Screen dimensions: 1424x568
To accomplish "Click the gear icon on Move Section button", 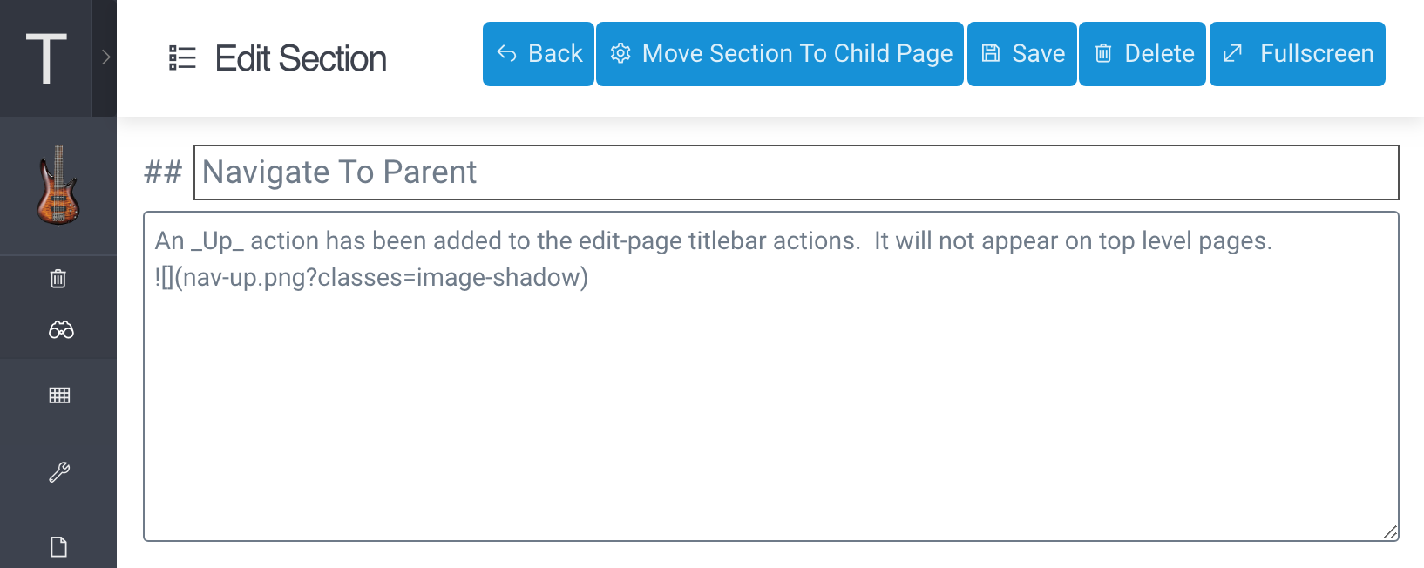I will point(620,54).
